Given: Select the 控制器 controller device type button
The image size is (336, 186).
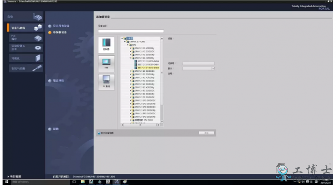Looking at the screenshot, I should [106, 45].
